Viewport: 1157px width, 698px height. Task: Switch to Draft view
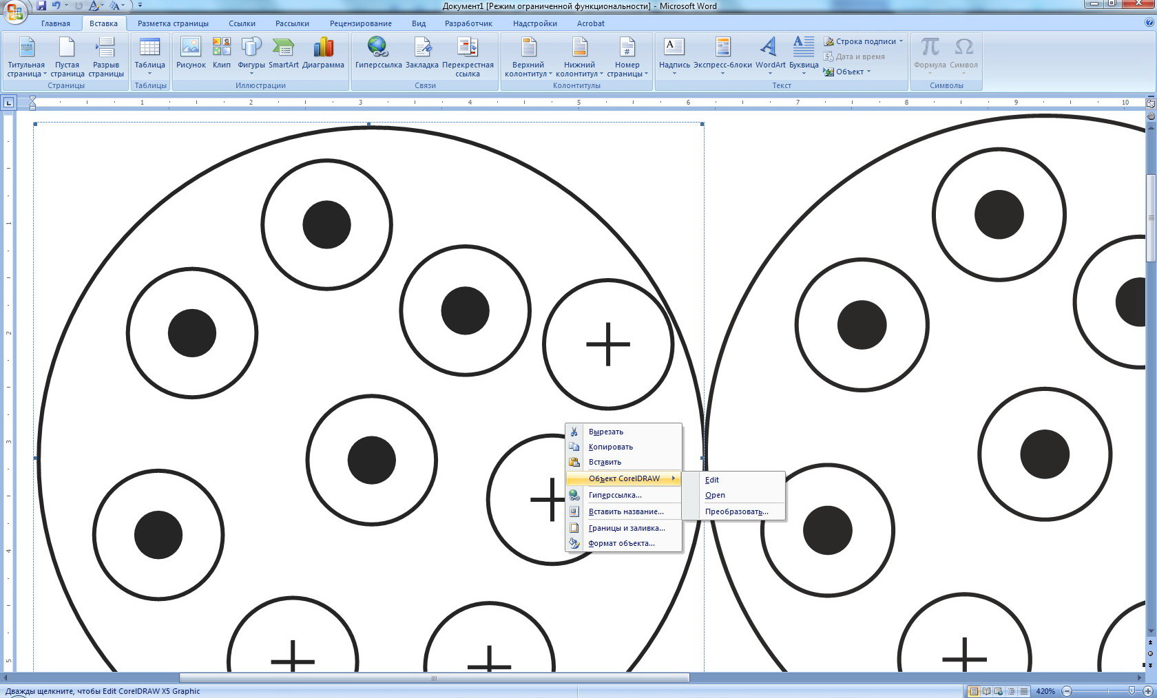pos(1024,691)
